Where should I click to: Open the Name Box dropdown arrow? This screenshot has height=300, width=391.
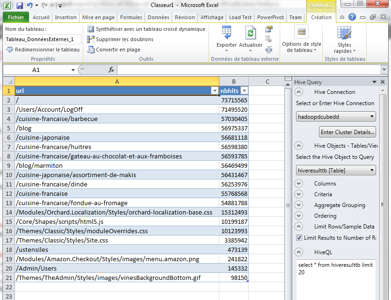(x=73, y=70)
